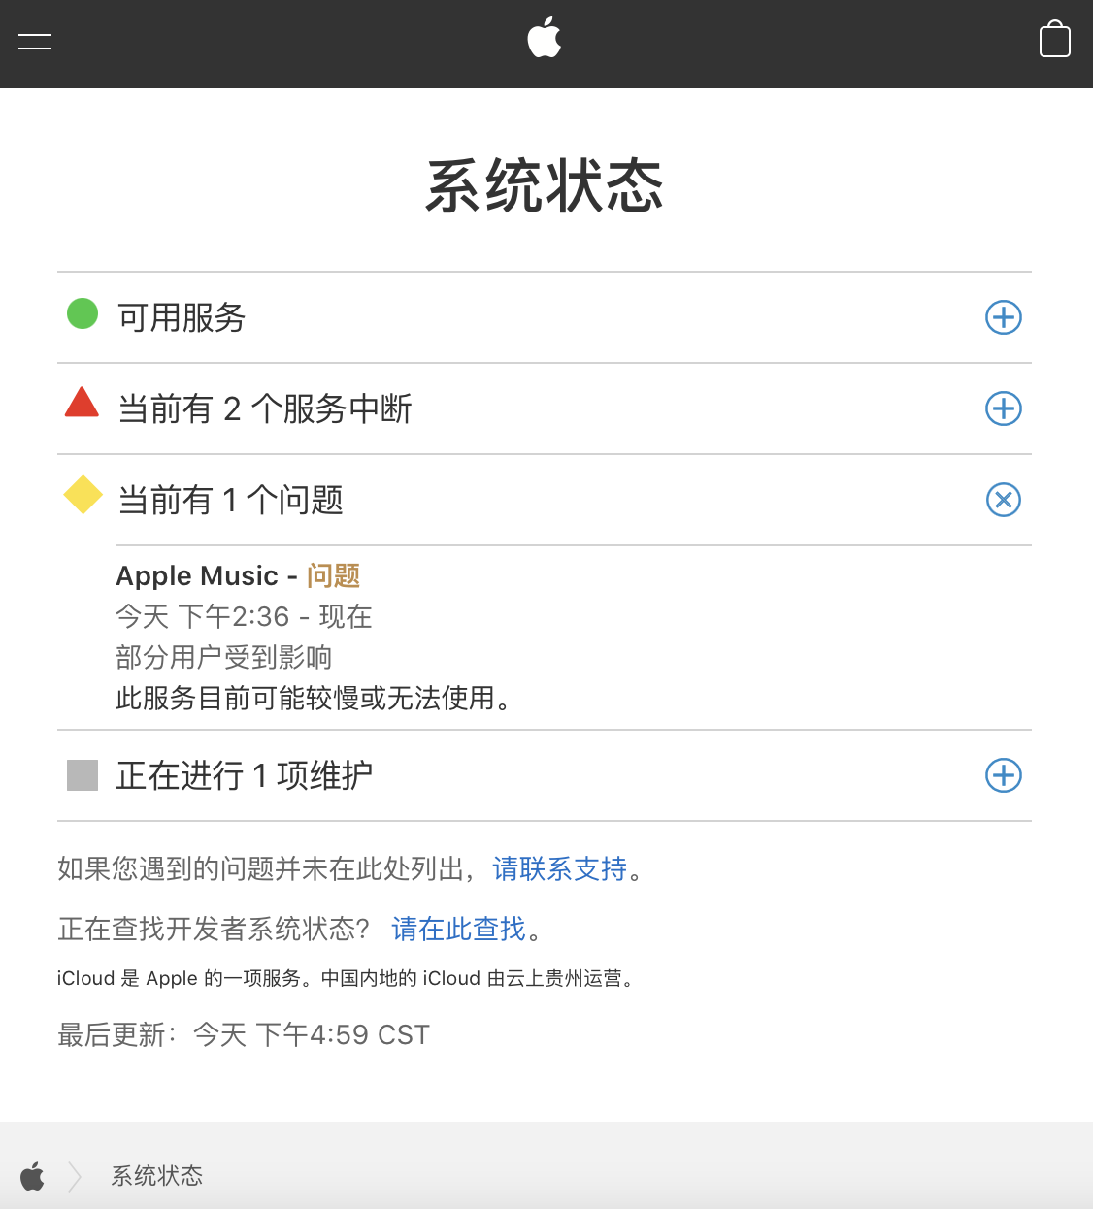
Task: Click the Apple Music 问题 entry title
Action: [x=238, y=575]
